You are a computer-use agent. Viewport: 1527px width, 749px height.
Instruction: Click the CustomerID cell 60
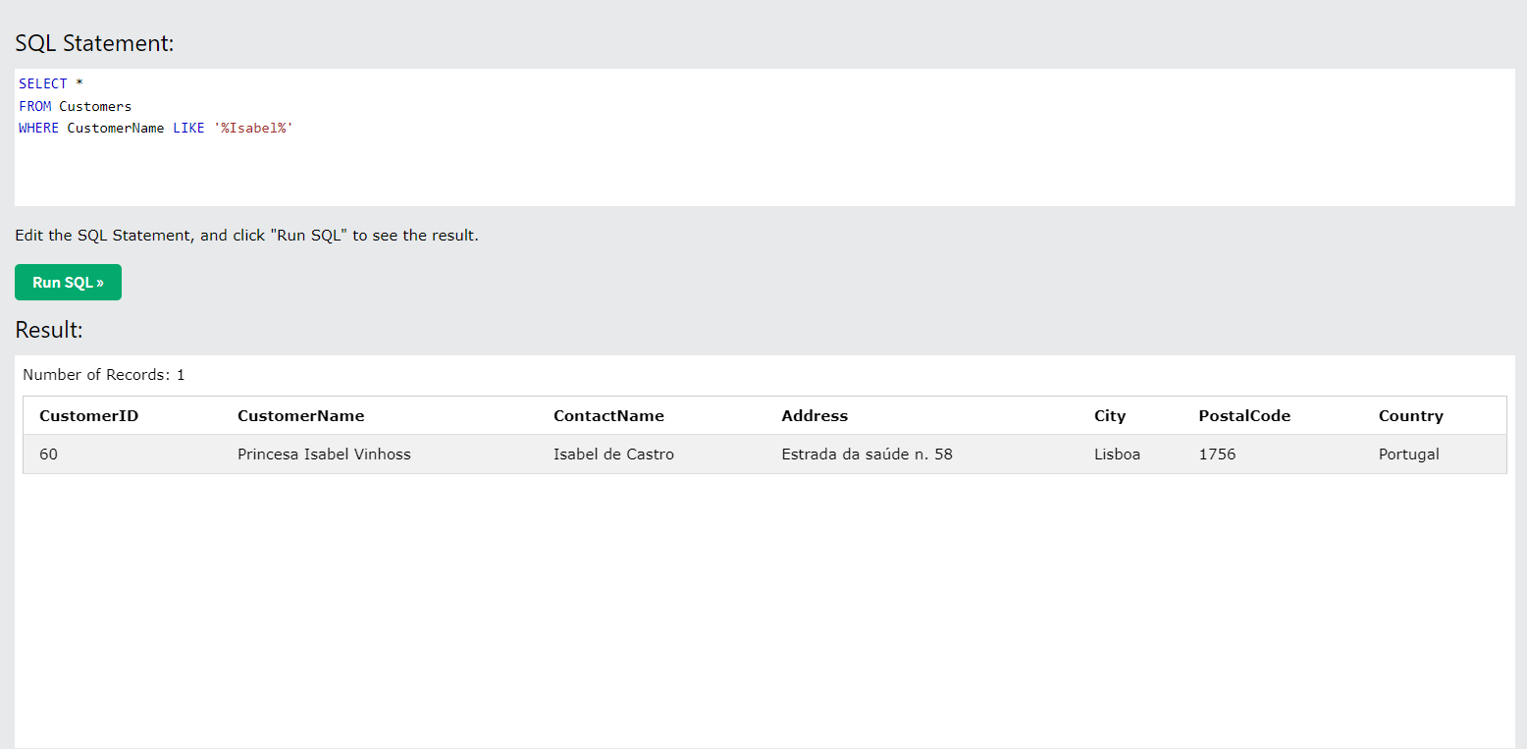pyautogui.click(x=49, y=455)
